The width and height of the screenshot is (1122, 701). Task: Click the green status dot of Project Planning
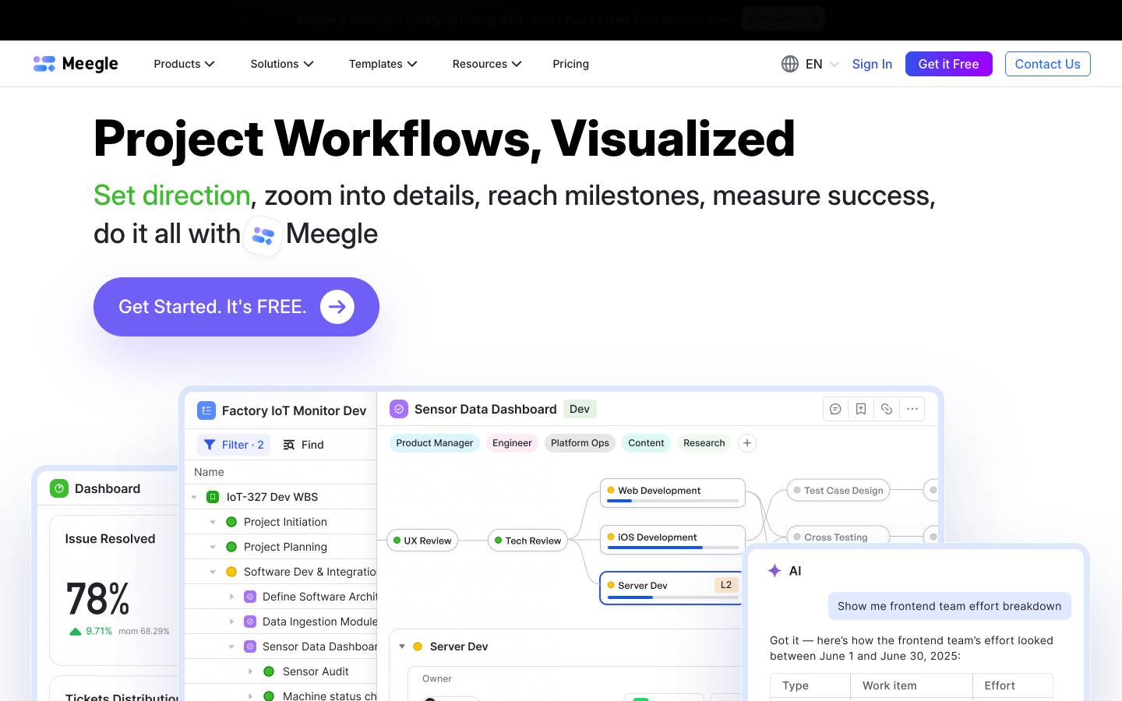231,547
